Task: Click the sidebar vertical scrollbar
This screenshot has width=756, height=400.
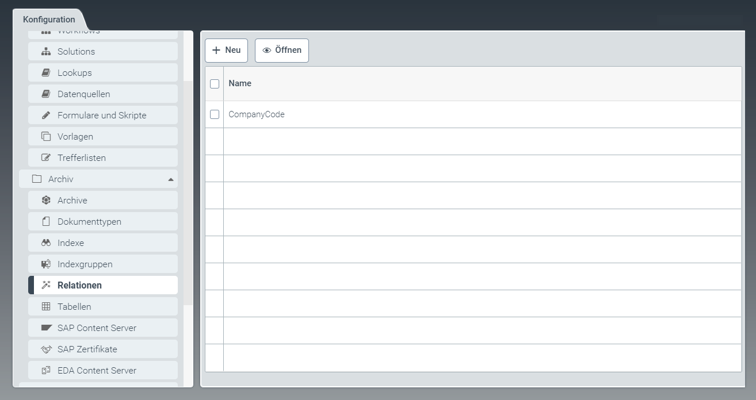Action: (x=188, y=190)
